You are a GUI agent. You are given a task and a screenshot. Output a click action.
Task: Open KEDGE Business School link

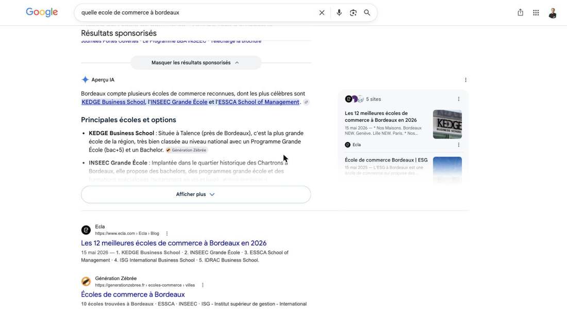pyautogui.click(x=113, y=102)
